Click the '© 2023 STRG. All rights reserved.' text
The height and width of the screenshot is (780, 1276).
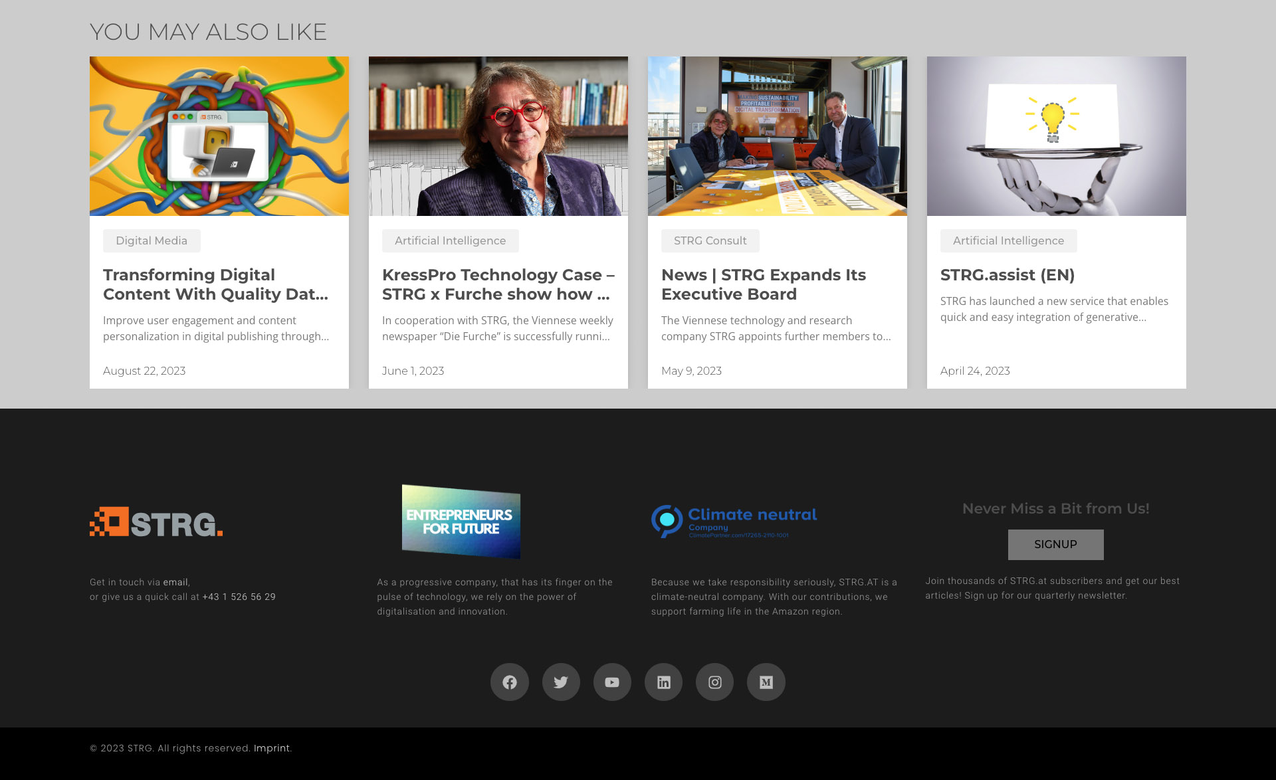[x=170, y=748]
